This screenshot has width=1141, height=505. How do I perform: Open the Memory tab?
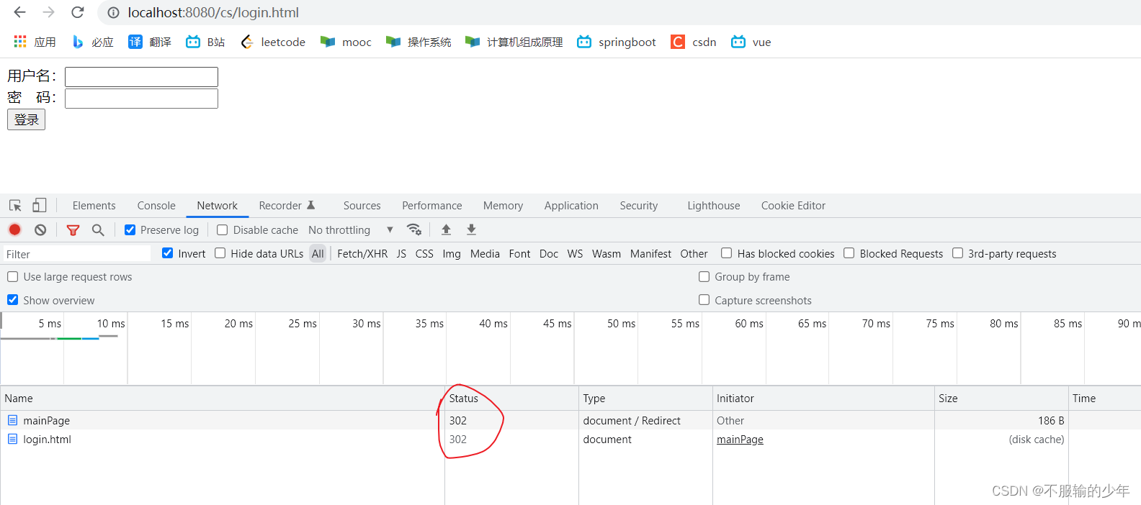tap(503, 206)
